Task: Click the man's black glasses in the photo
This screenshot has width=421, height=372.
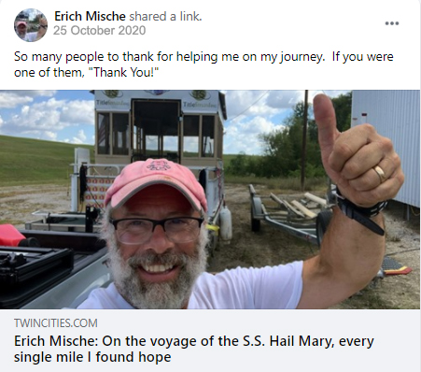Action: (157, 230)
